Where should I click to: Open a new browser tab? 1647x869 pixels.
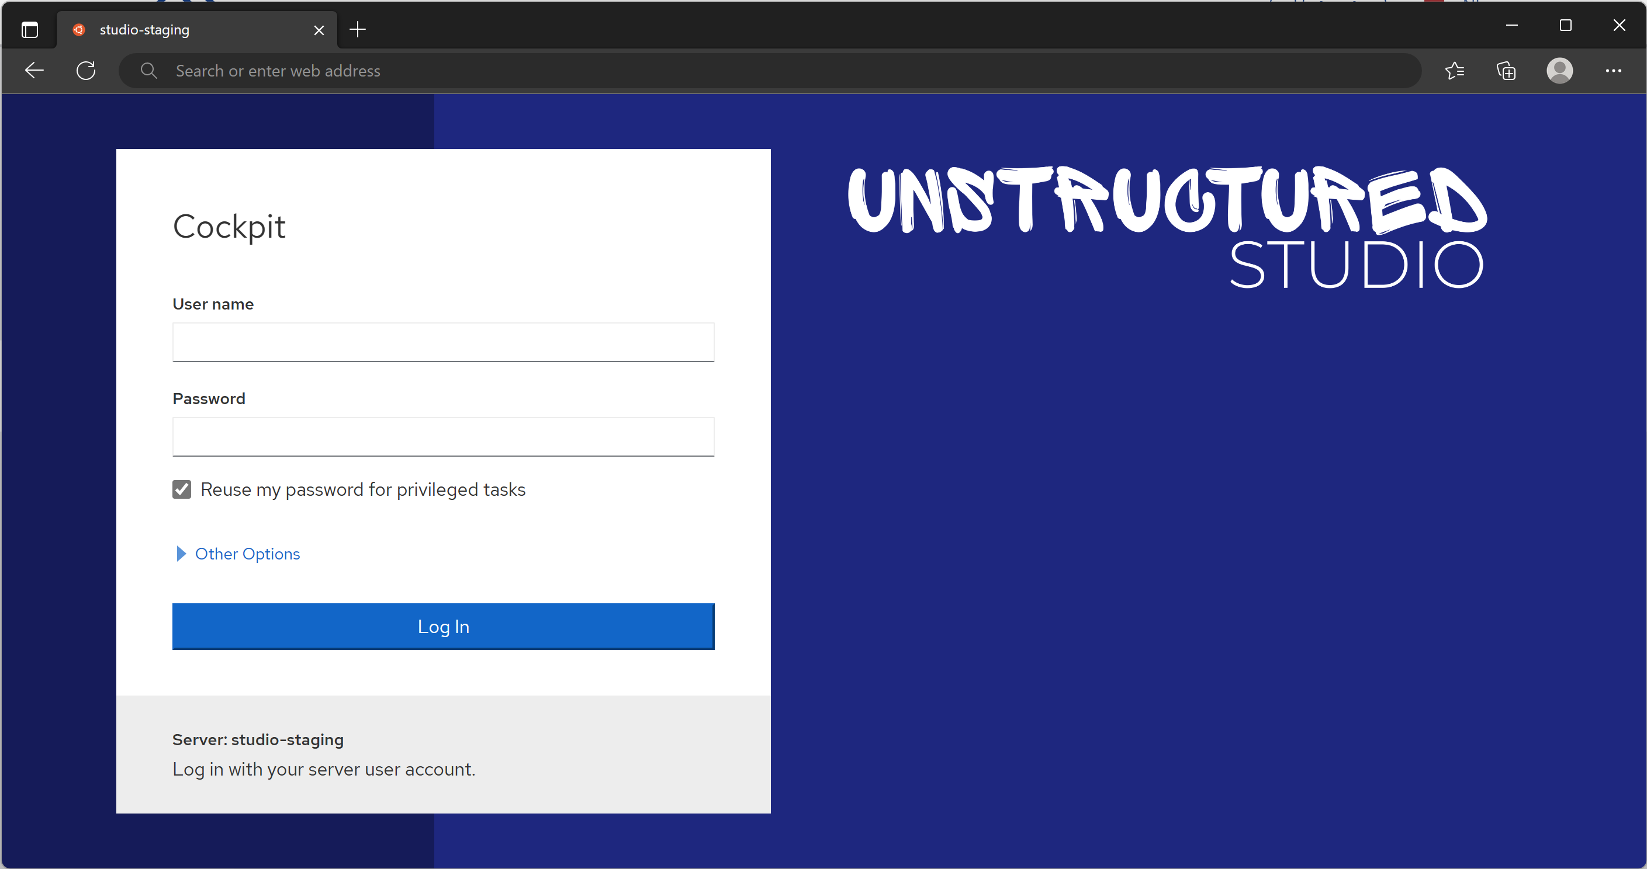(357, 29)
